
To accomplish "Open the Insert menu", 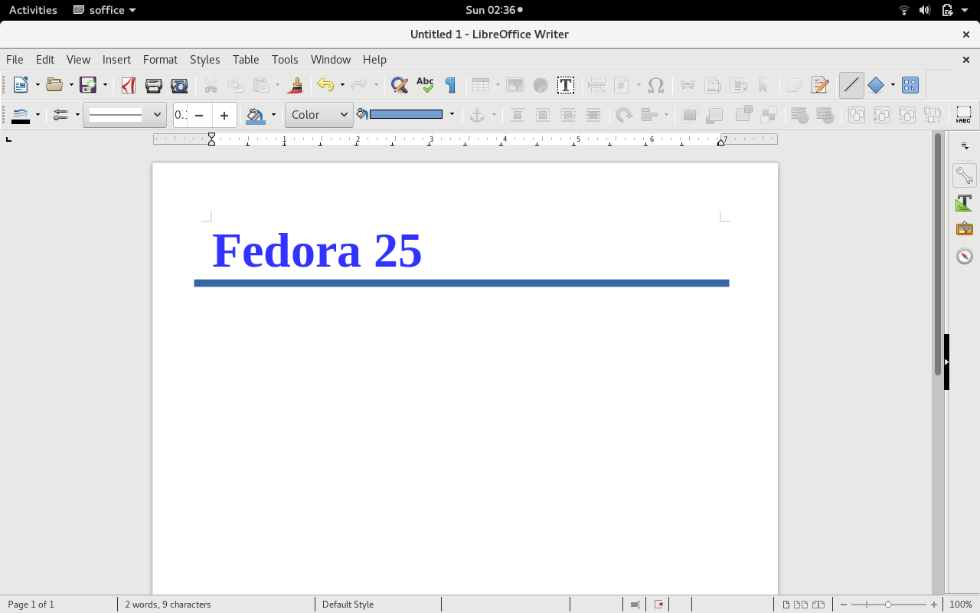I will pos(116,60).
